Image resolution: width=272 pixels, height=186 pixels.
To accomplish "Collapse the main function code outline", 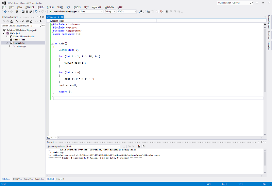I will pyautogui.click(x=51, y=43).
